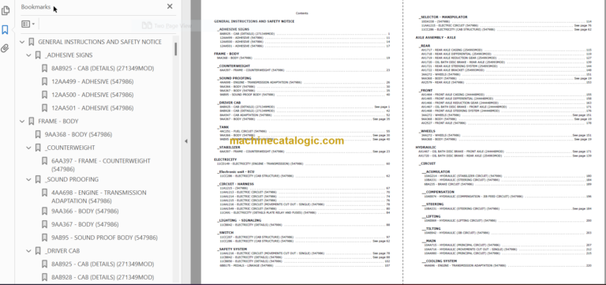Click the bookmarks panel vertical scrollbar
This screenshot has width=606, height=285.
click(x=175, y=49)
